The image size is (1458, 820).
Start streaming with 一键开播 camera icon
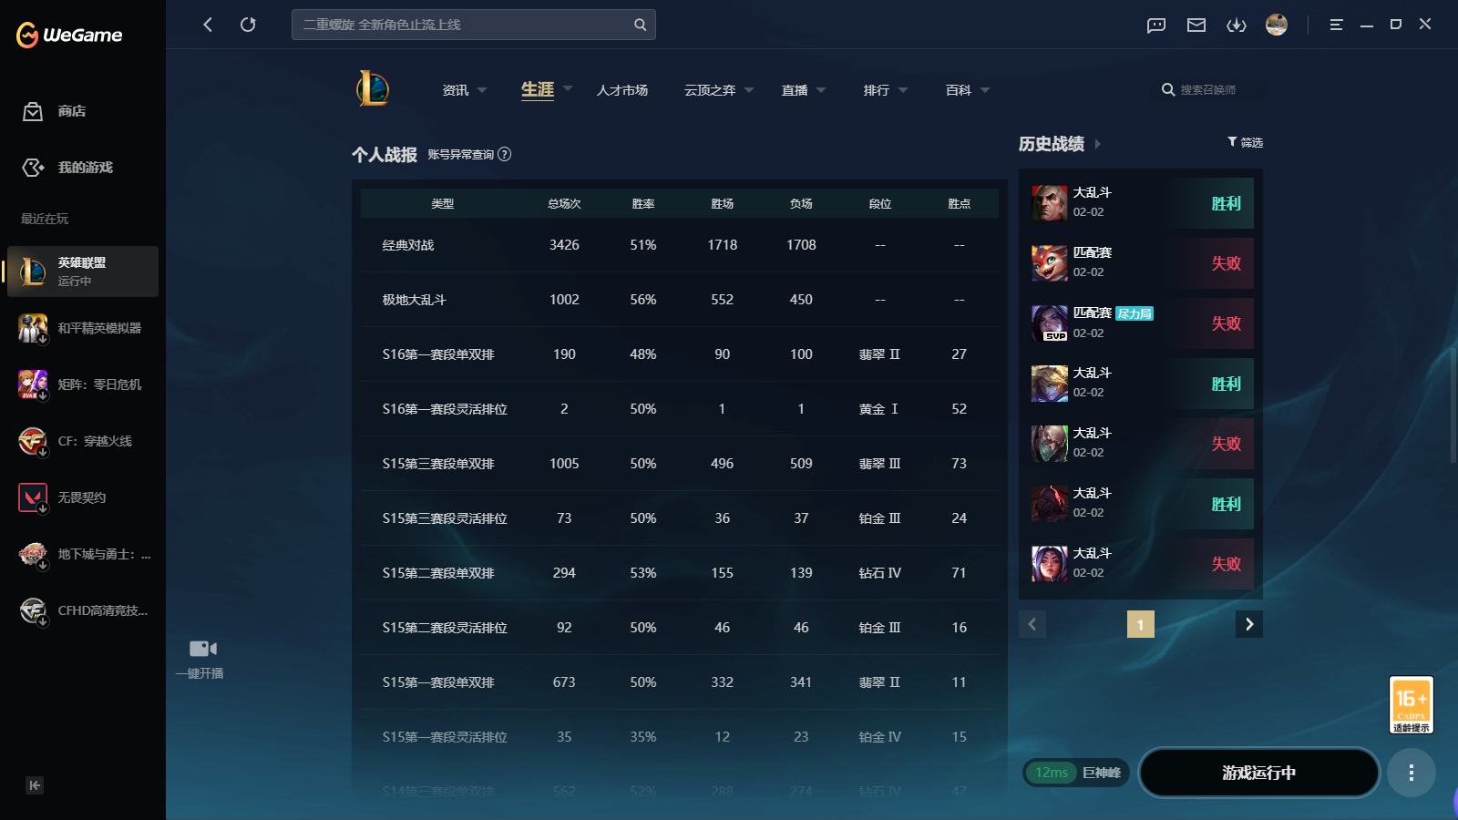202,649
